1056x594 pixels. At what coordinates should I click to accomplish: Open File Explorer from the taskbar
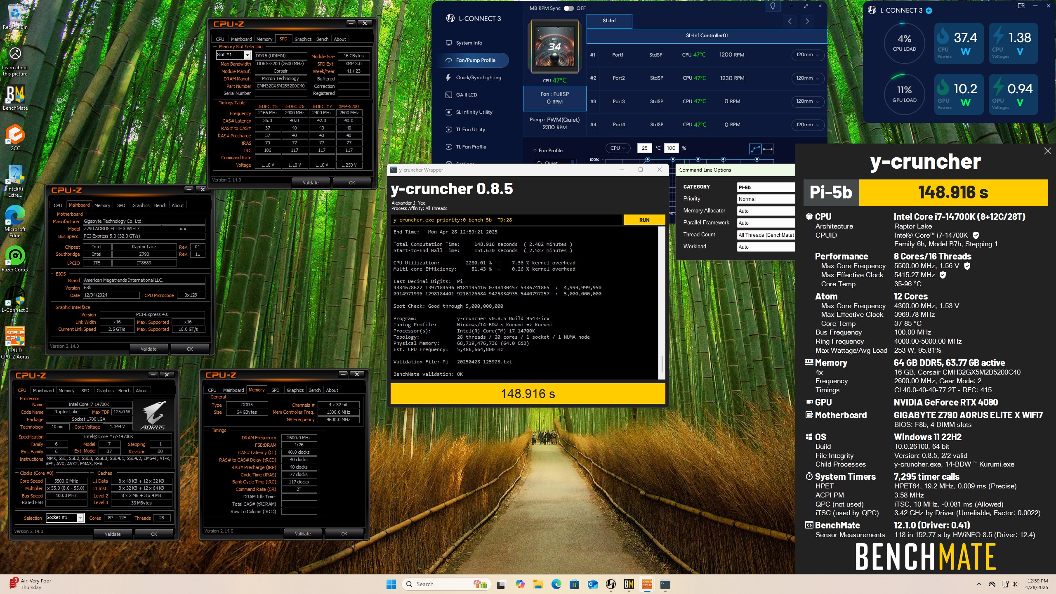point(538,584)
